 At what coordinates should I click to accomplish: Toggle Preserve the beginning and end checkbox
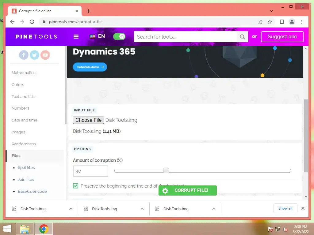click(75, 186)
